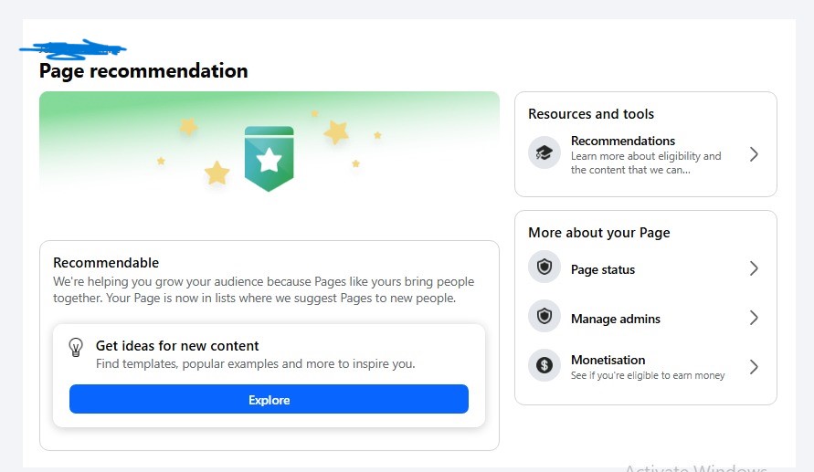This screenshot has width=814, height=472.
Task: Click the green star badge illustration
Action: [269, 159]
